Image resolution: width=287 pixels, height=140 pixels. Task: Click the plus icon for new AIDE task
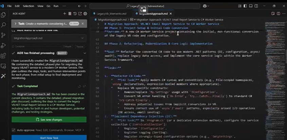point(65,14)
